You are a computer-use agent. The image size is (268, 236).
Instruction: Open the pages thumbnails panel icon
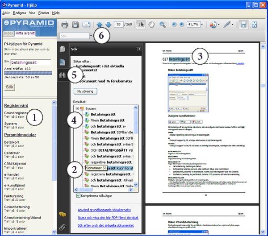[x=63, y=49]
